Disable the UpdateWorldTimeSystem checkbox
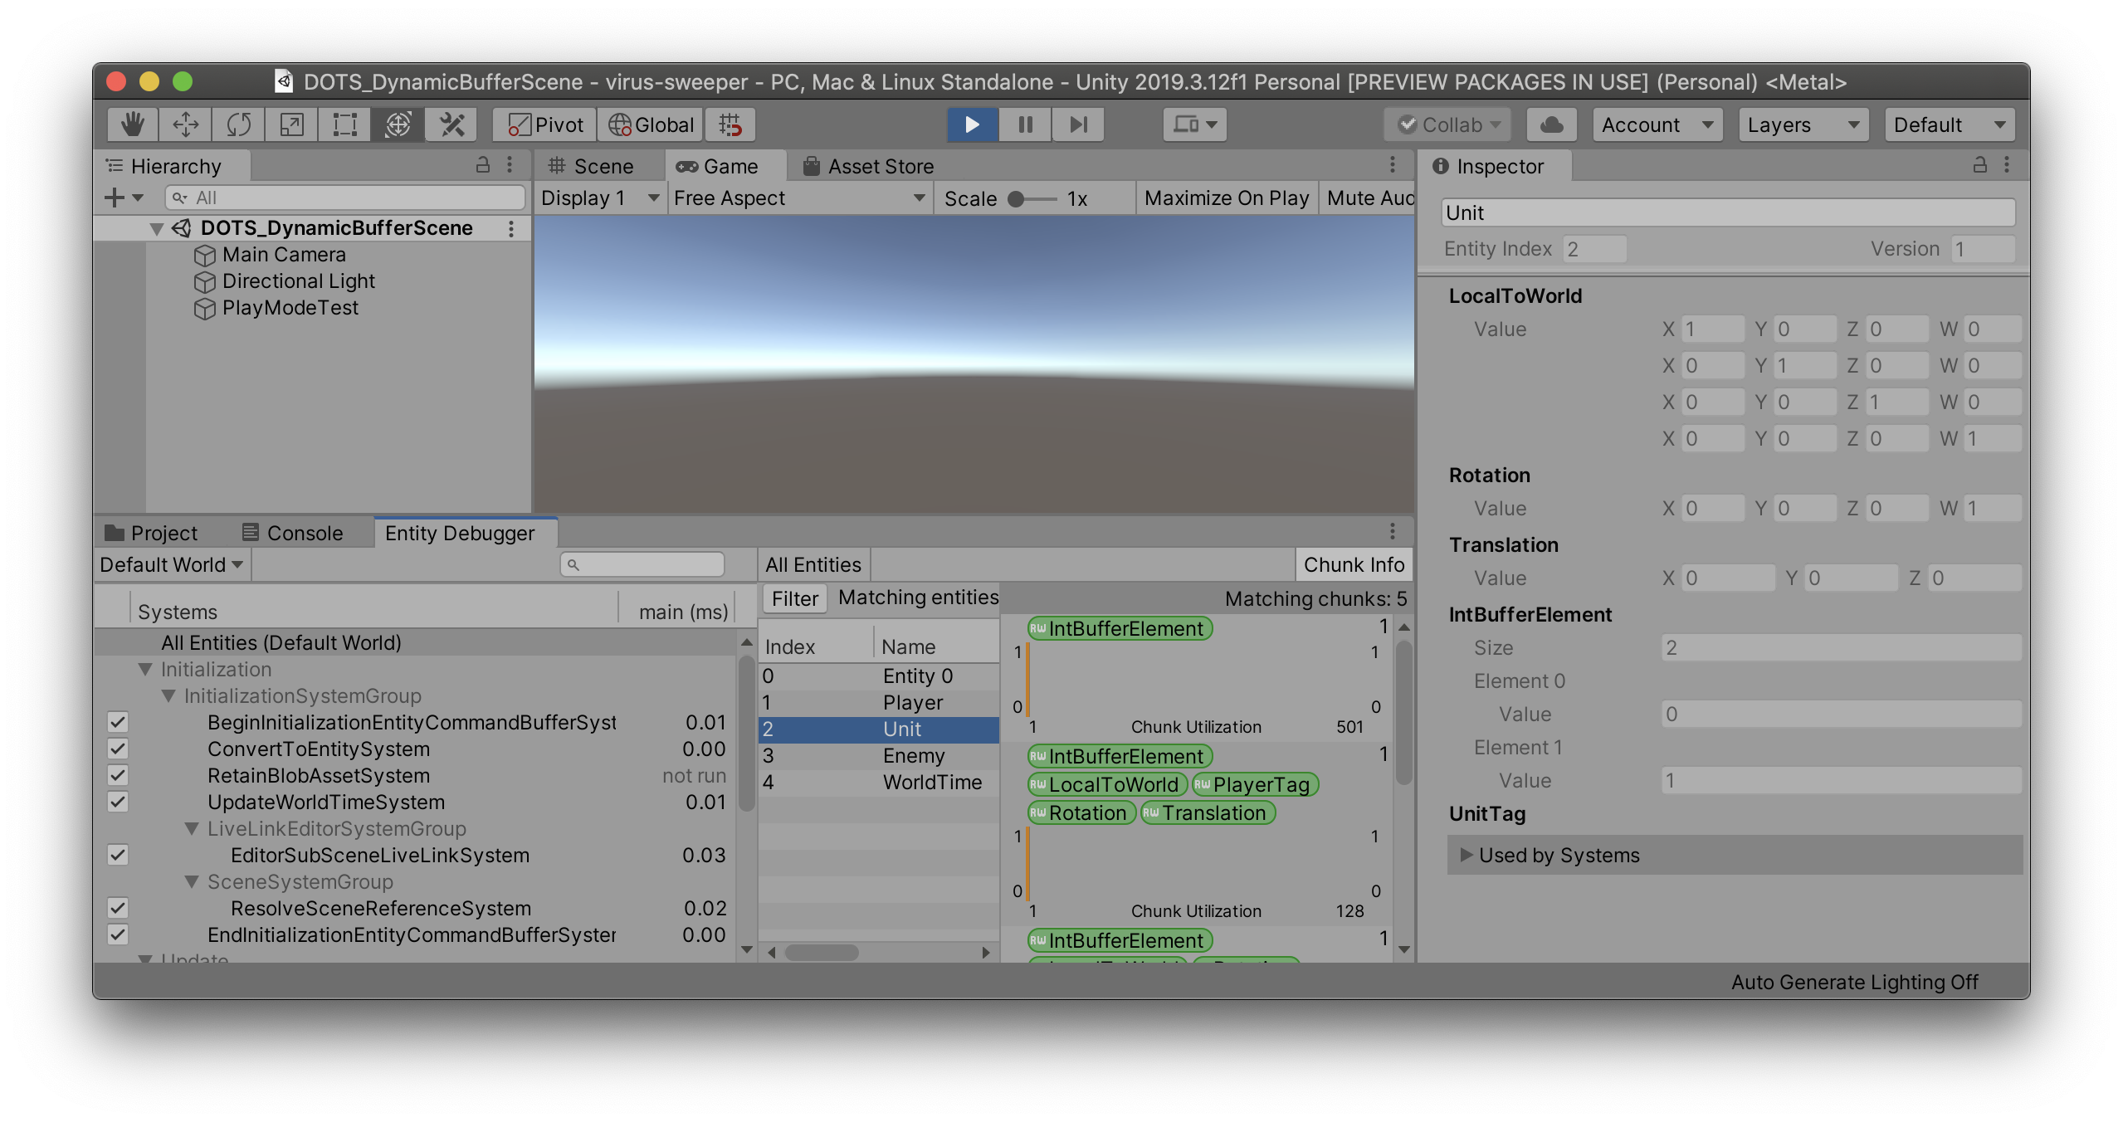 [x=117, y=802]
